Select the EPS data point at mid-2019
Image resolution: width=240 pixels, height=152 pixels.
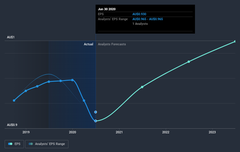click(49, 82)
